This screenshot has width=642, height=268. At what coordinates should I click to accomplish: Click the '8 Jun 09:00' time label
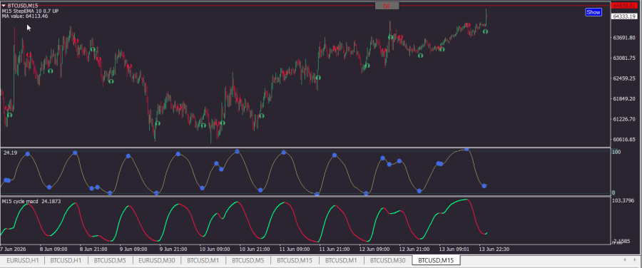[x=53, y=249]
